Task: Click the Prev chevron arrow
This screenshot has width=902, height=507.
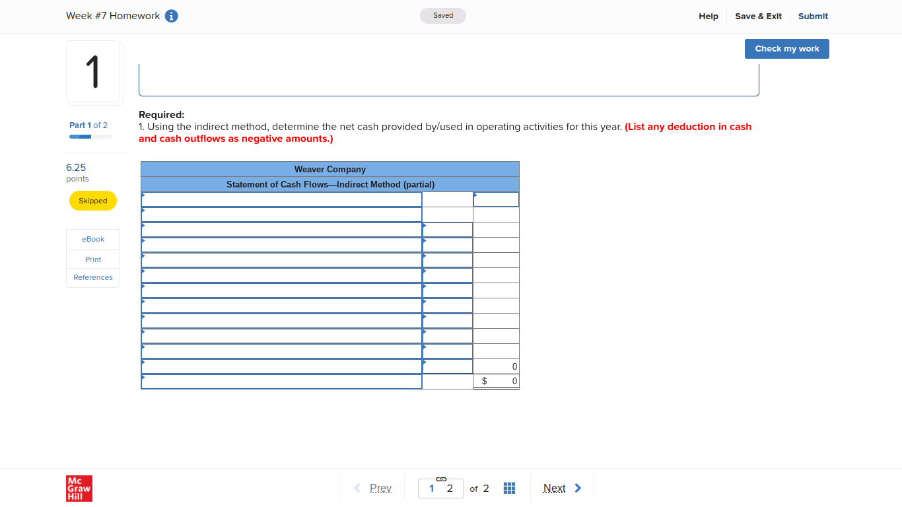Action: pos(357,488)
